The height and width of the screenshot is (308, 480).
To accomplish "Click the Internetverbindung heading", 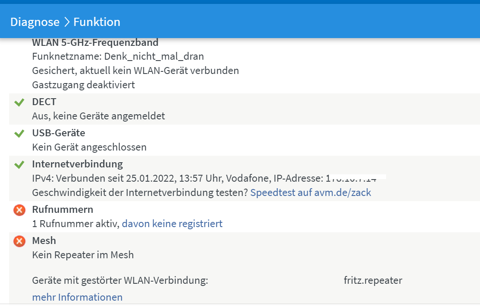I will tap(77, 164).
